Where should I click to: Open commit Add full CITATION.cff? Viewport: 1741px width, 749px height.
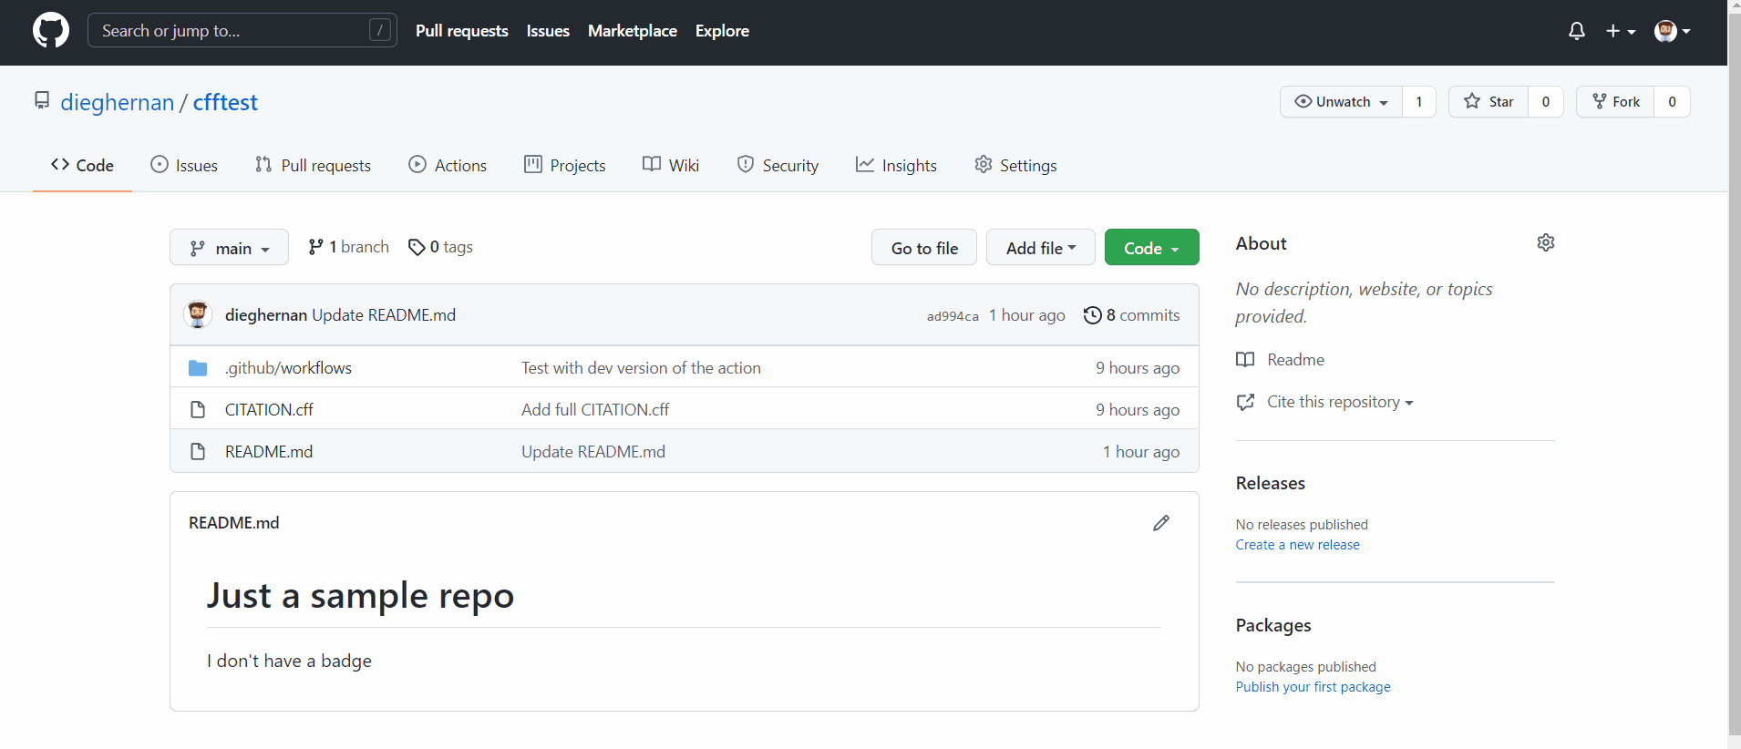pos(595,409)
